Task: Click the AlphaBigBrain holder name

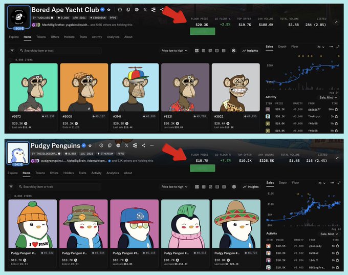Action: tap(76, 161)
